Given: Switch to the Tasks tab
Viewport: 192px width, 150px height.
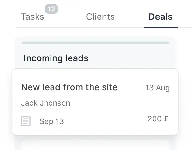Looking at the screenshot, I should [x=32, y=17].
